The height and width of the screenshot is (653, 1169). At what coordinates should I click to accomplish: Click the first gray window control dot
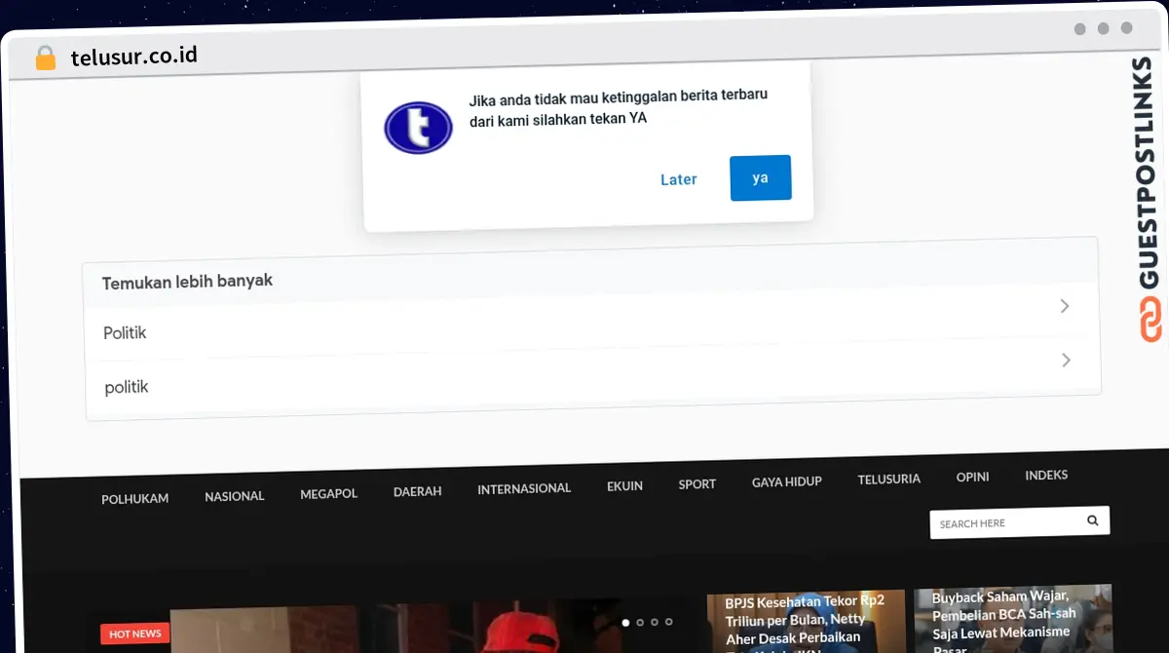[x=1080, y=29]
